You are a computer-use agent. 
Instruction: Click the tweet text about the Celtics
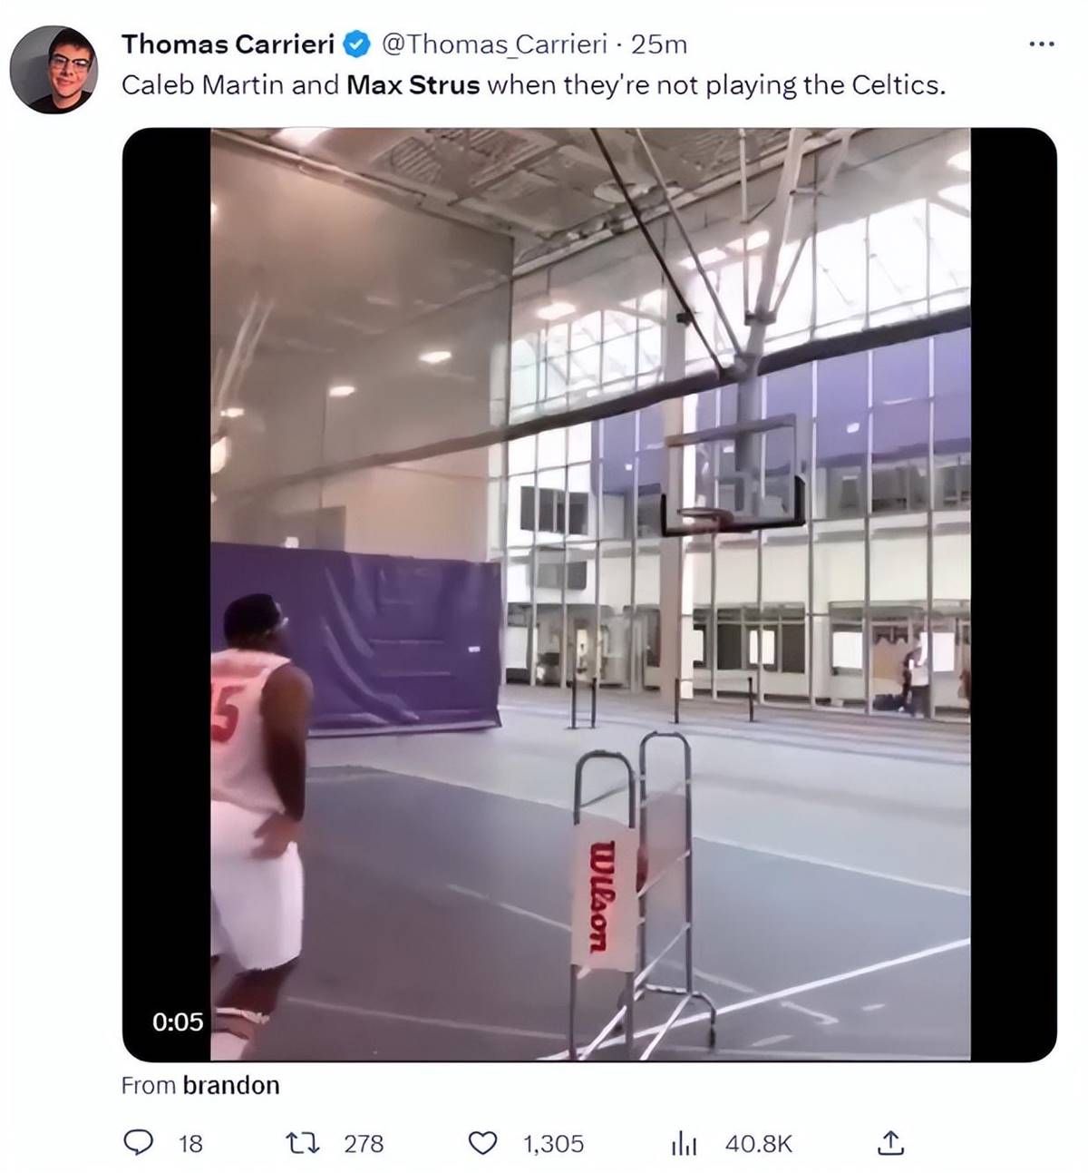(534, 85)
